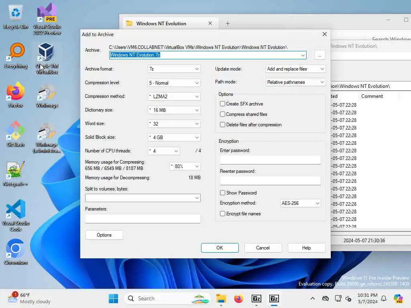
Task: Expand the Dictionary size dropdown
Action: pyautogui.click(x=174, y=110)
